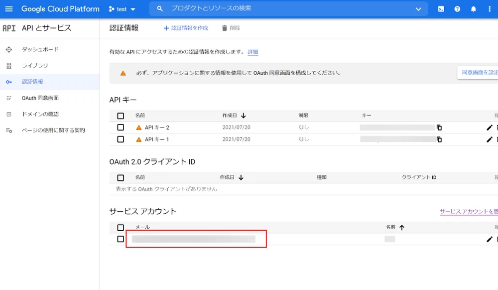Check the API キー 1 row checkbox
Screen dimensions: 498x290
121,139
